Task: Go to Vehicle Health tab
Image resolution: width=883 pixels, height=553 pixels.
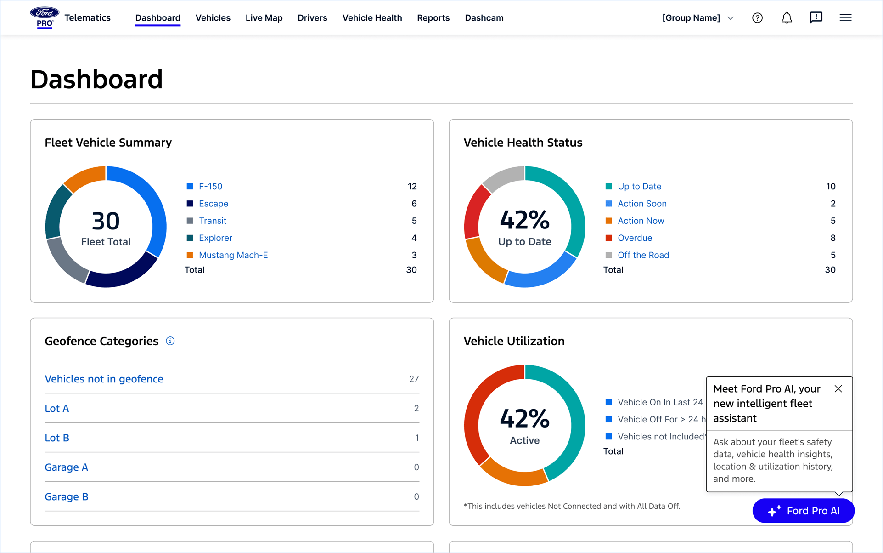Action: click(x=372, y=18)
